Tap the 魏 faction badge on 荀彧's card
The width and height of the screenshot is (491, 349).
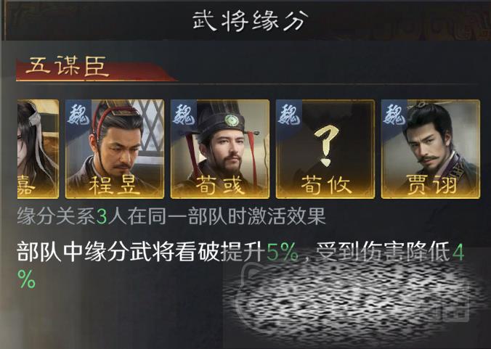click(x=184, y=115)
